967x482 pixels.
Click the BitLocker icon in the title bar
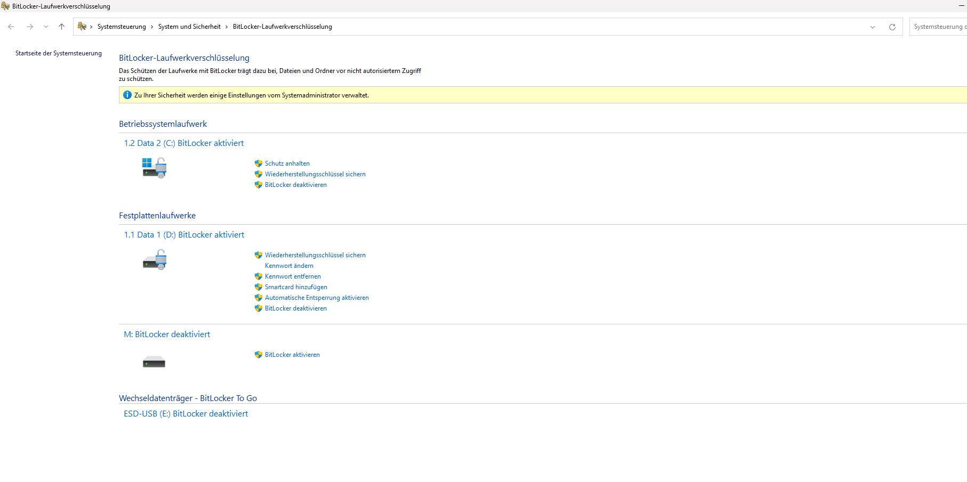point(5,6)
